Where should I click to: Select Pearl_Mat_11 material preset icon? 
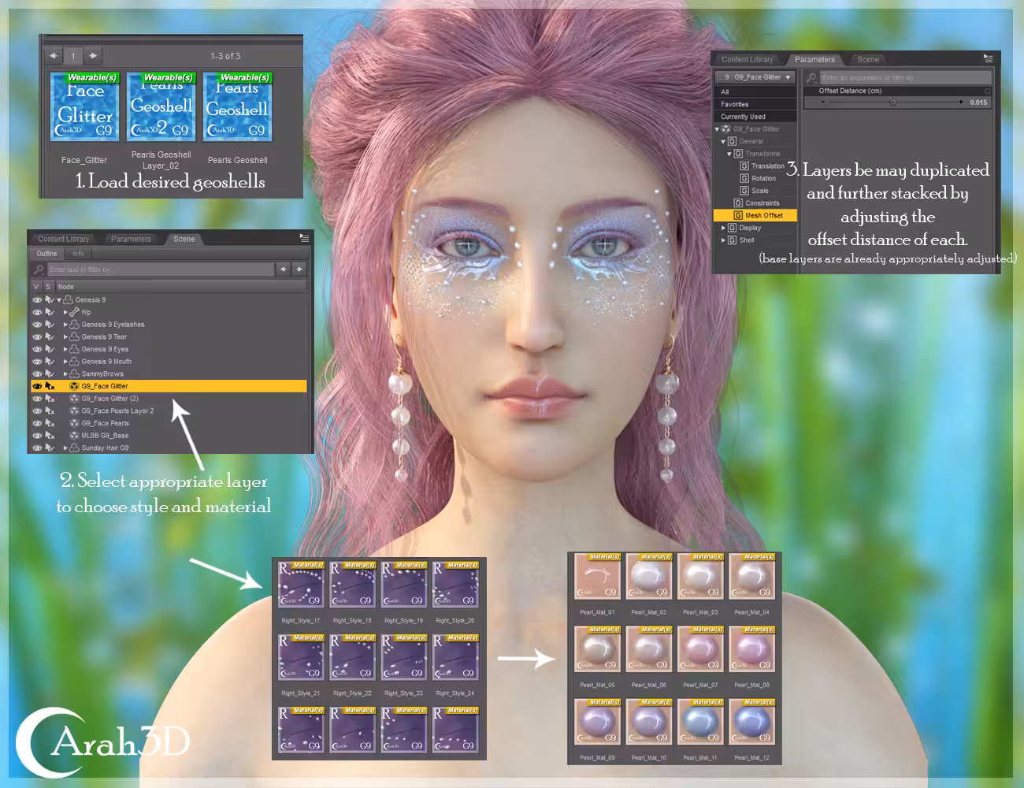point(702,722)
